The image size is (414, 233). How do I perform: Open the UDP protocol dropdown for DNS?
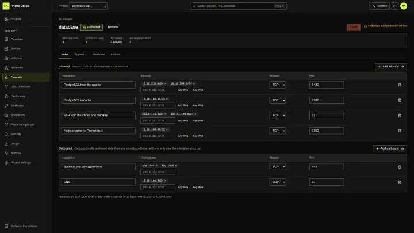(x=278, y=182)
